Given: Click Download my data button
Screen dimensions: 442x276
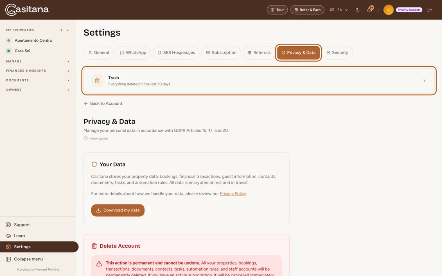Looking at the screenshot, I should point(118,211).
